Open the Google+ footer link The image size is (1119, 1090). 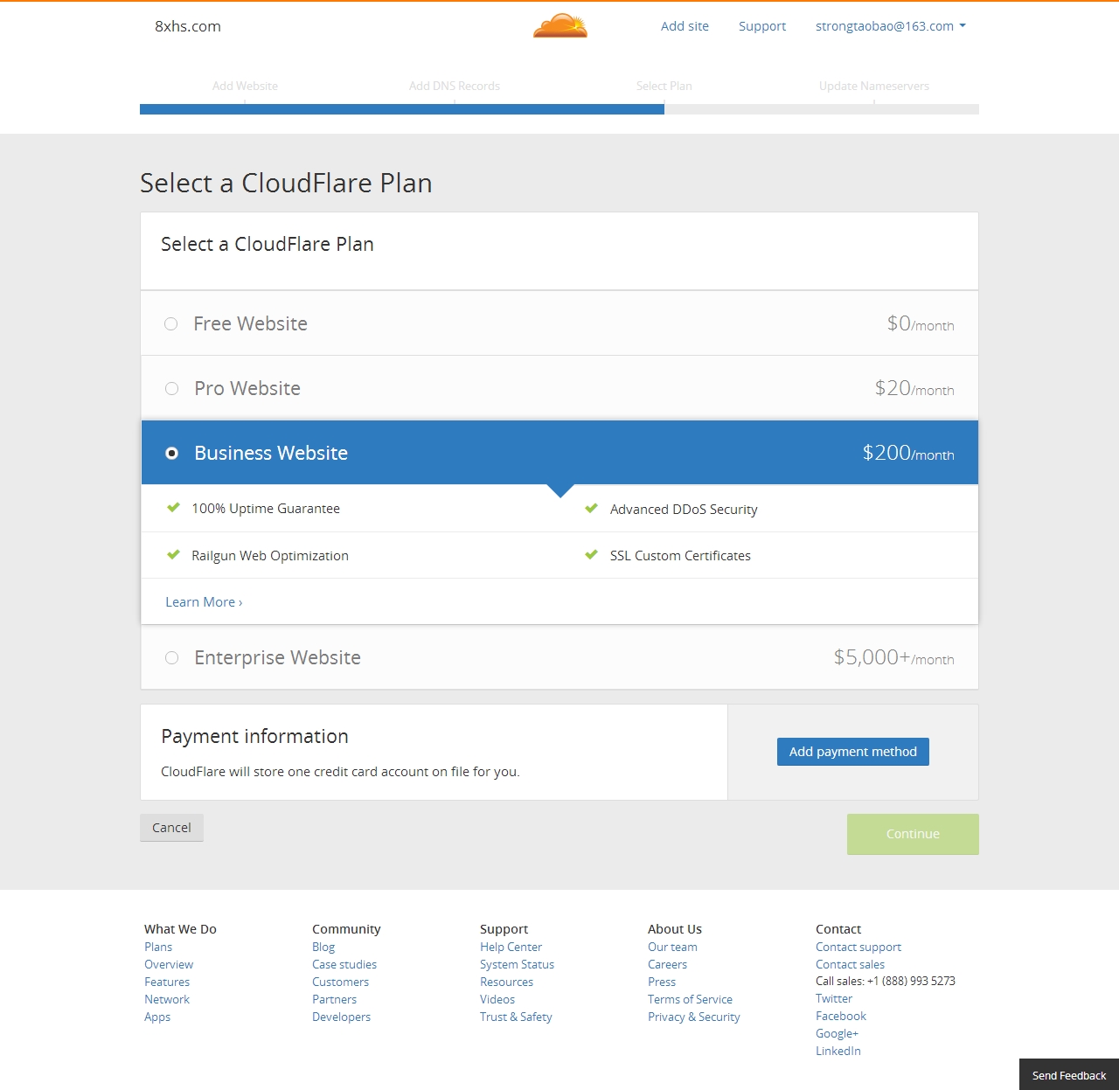pyautogui.click(x=837, y=1033)
